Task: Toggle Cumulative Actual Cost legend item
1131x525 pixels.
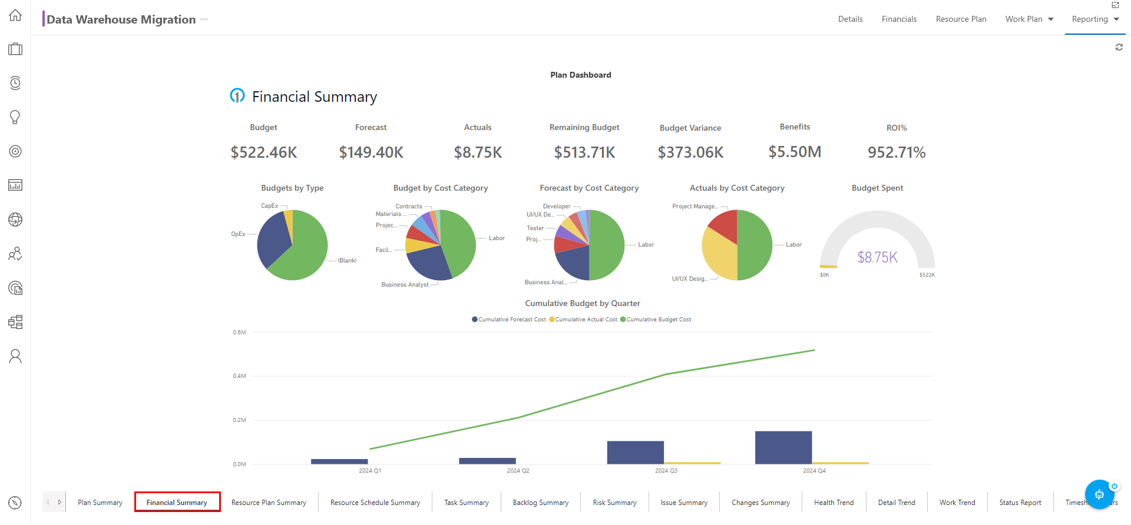Action: 583,319
